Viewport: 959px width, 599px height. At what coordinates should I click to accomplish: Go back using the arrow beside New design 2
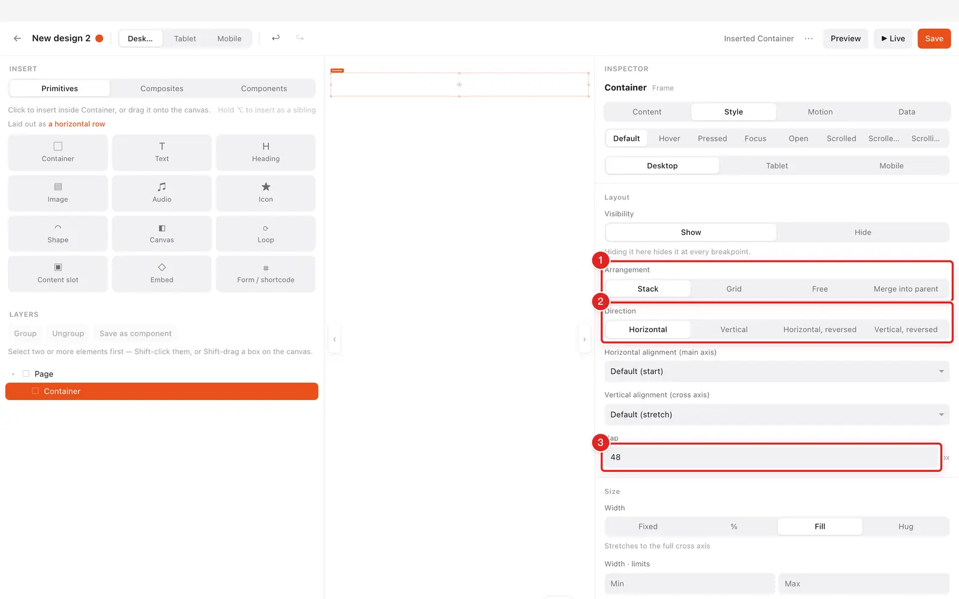17,38
